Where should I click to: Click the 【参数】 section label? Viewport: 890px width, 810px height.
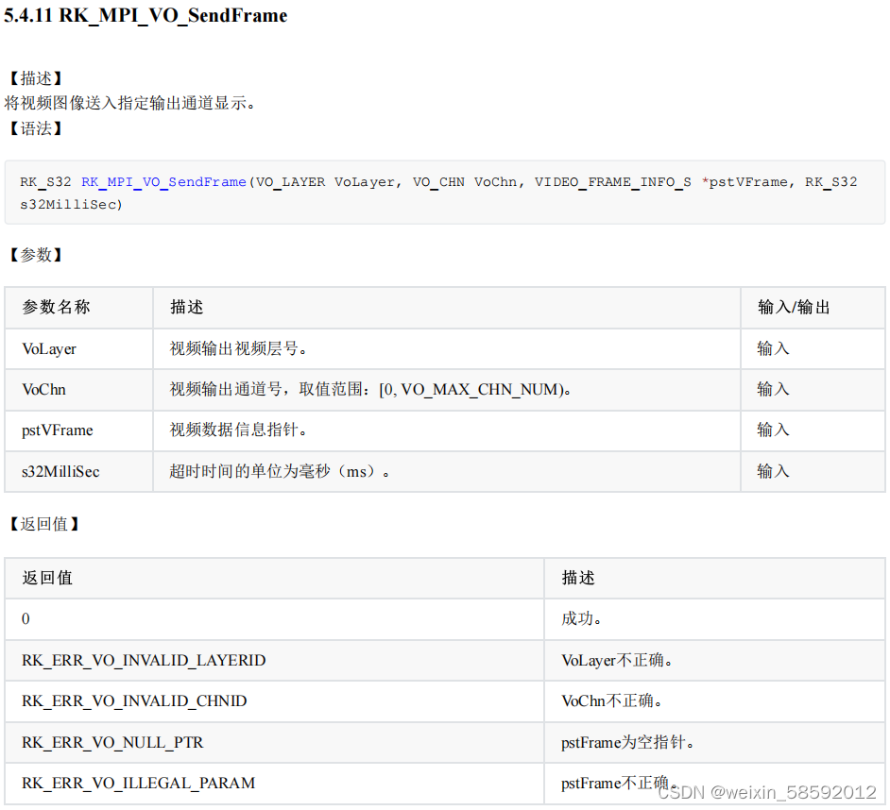tap(34, 254)
